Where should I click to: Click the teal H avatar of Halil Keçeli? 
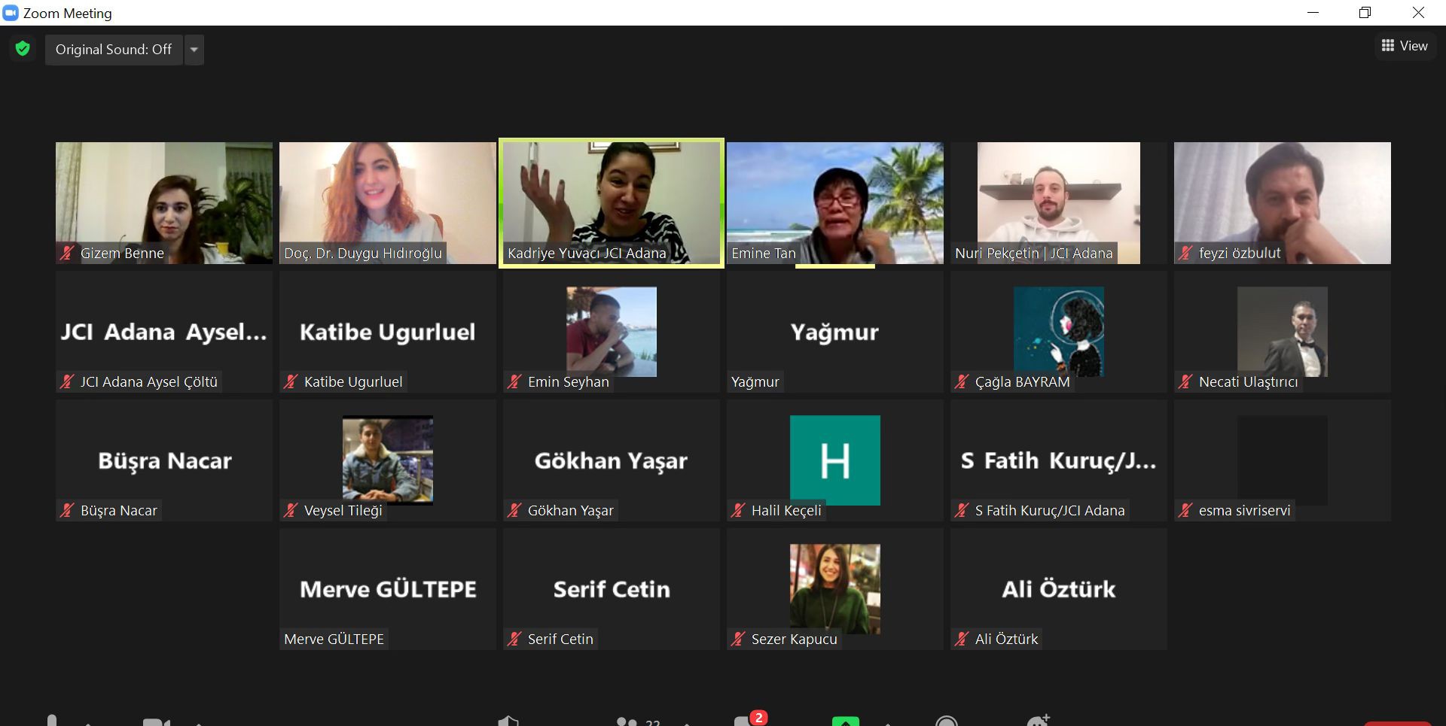(x=835, y=460)
